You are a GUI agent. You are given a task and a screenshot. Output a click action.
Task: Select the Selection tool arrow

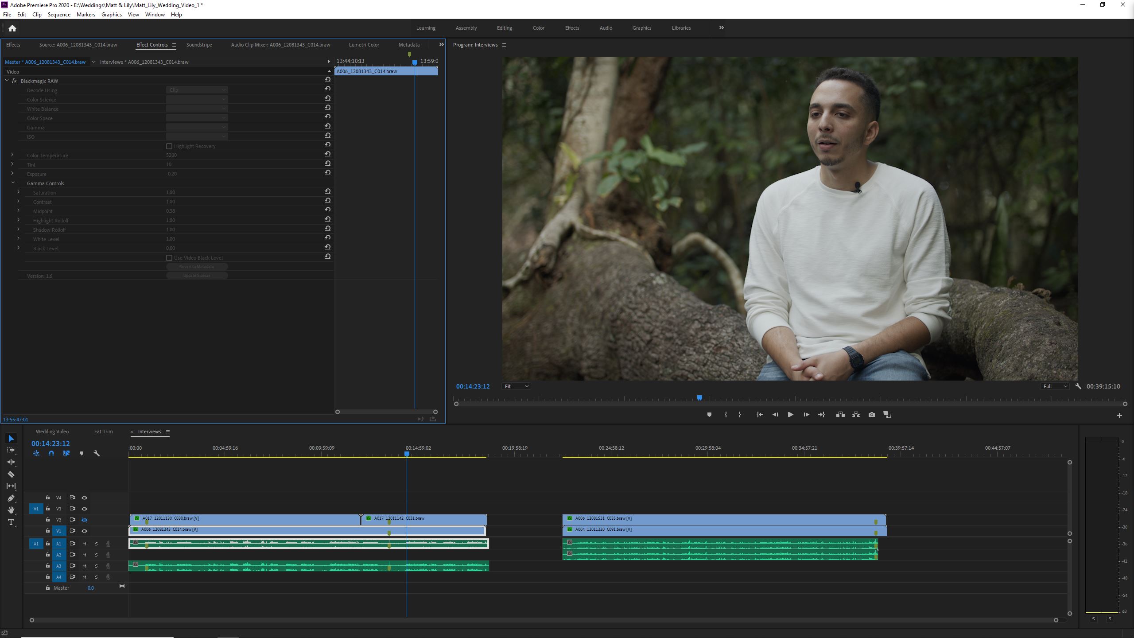click(12, 439)
